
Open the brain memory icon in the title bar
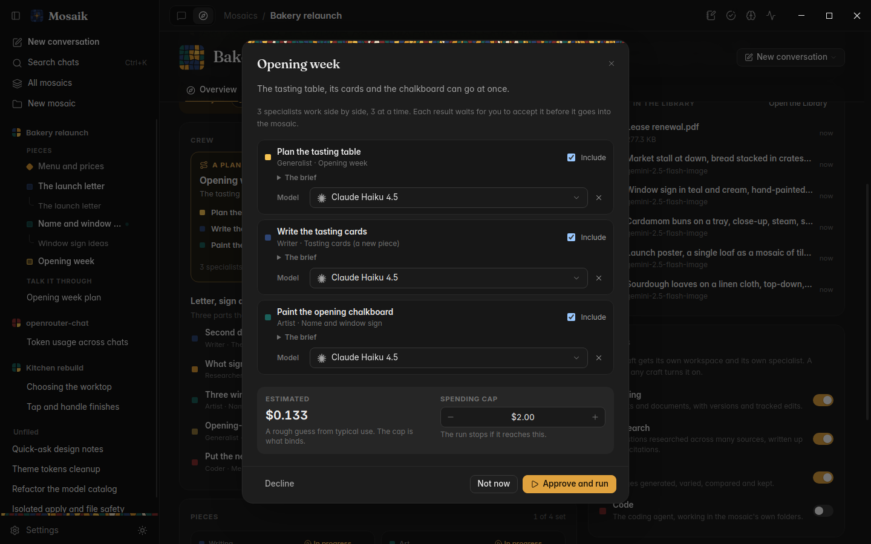[751, 16]
